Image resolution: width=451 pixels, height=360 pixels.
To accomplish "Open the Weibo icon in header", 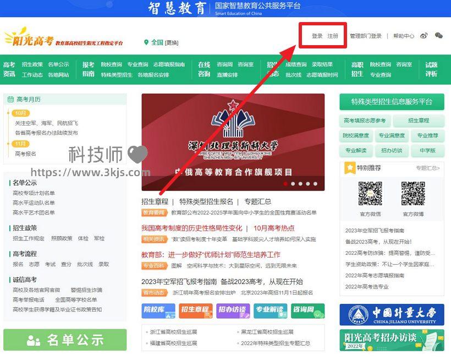I will click(x=424, y=36).
